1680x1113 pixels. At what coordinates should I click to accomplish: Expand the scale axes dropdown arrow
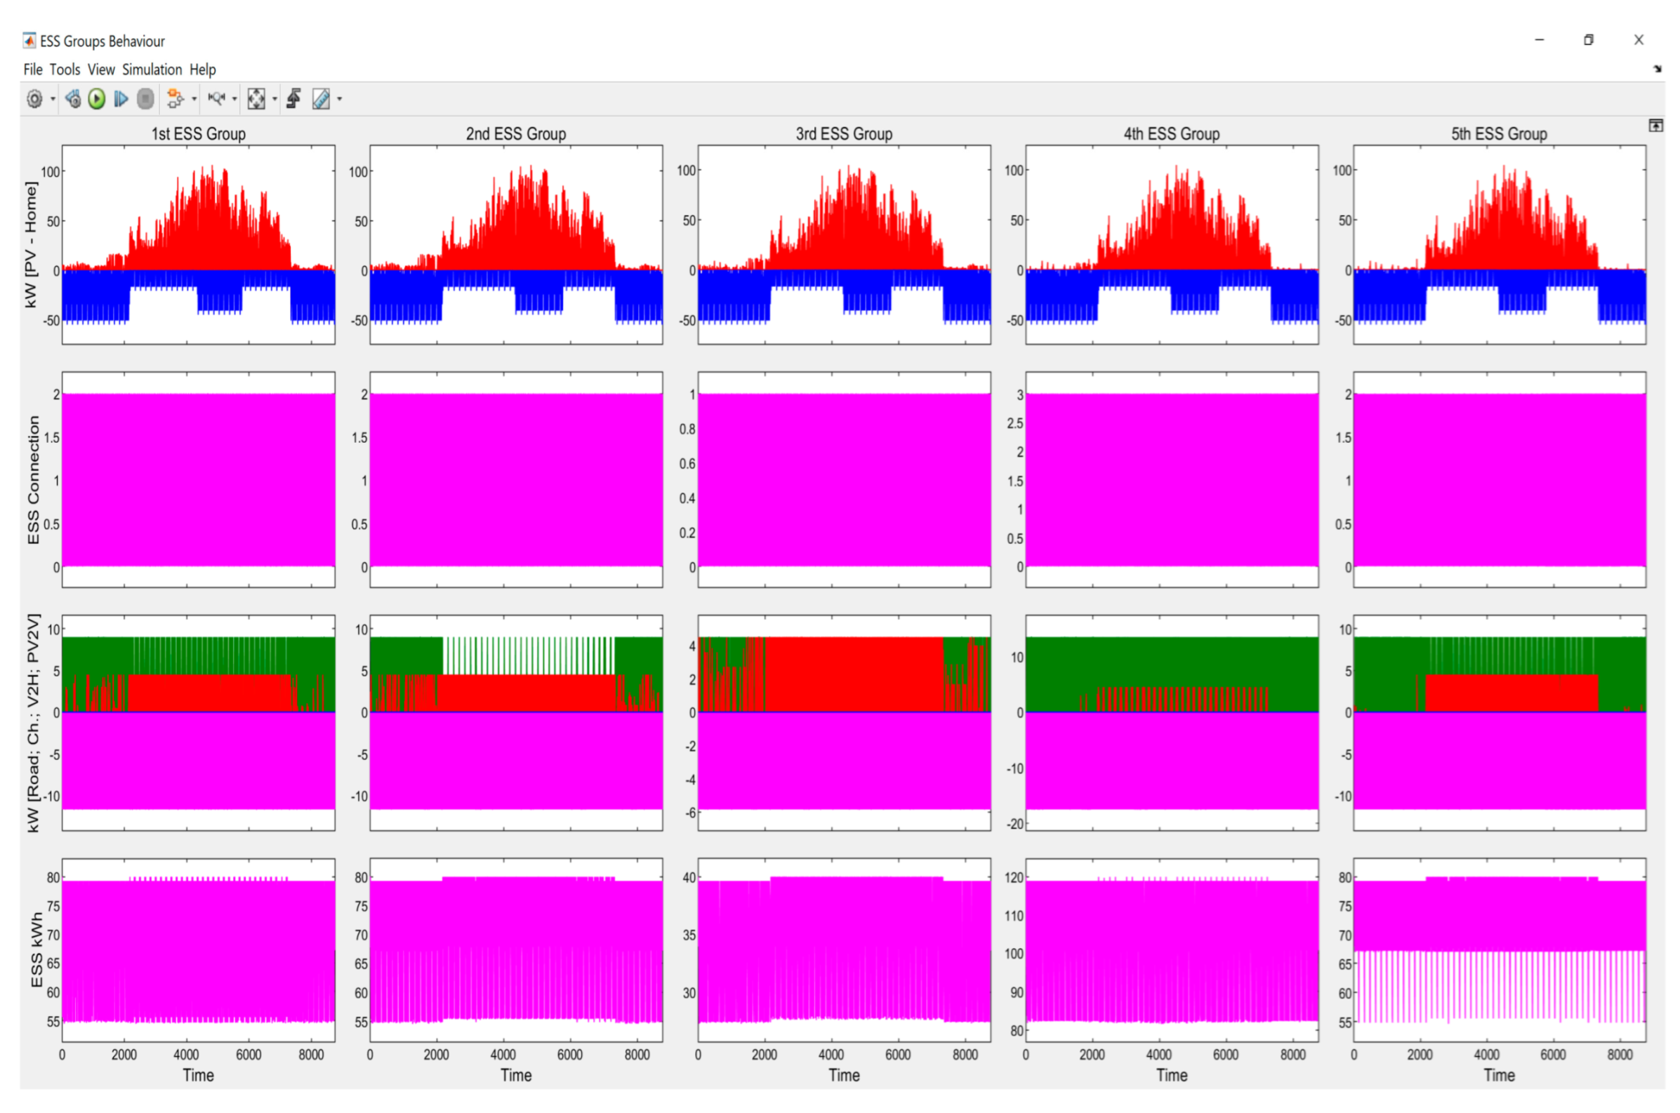tap(275, 100)
